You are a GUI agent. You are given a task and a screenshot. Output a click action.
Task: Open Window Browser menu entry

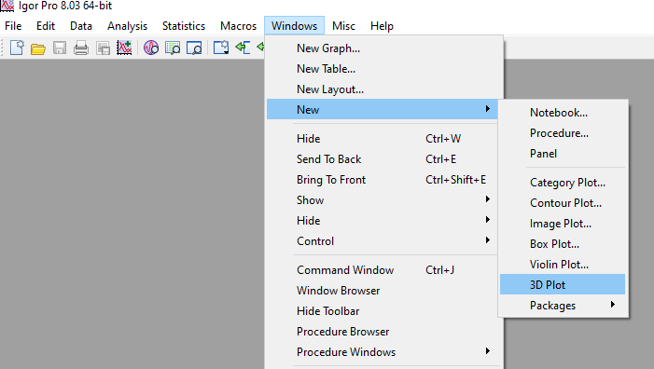tap(382, 291)
